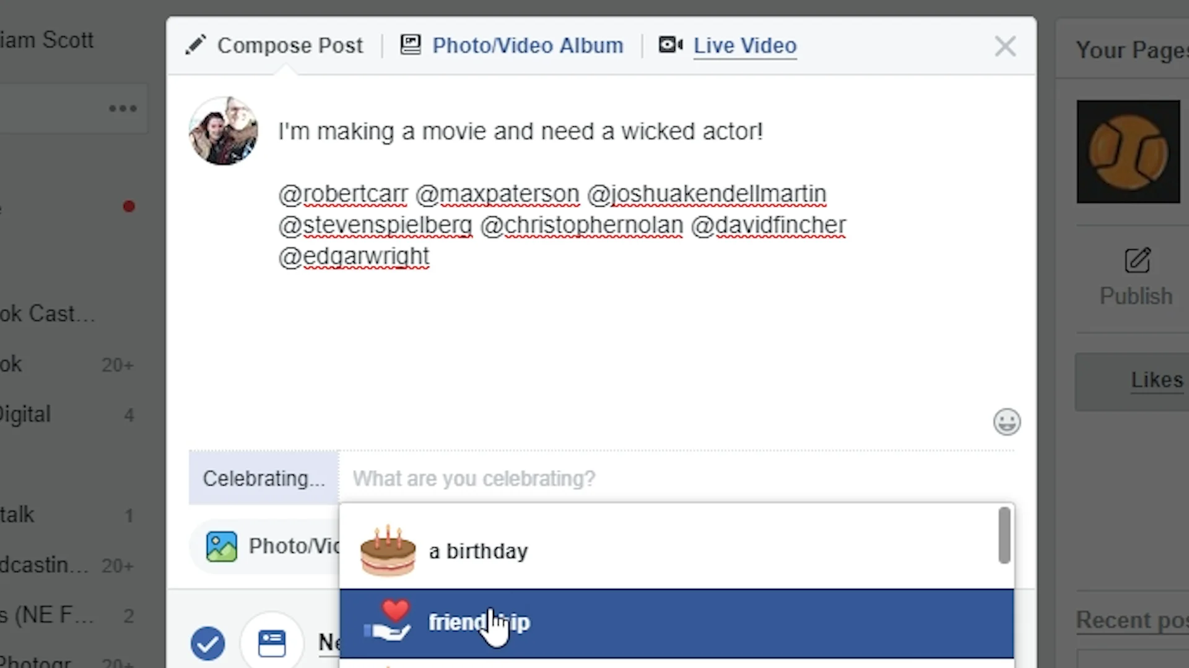This screenshot has height=668, width=1189.
Task: Open the sidebar item ending 'dcastin...'
Action: (x=44, y=565)
